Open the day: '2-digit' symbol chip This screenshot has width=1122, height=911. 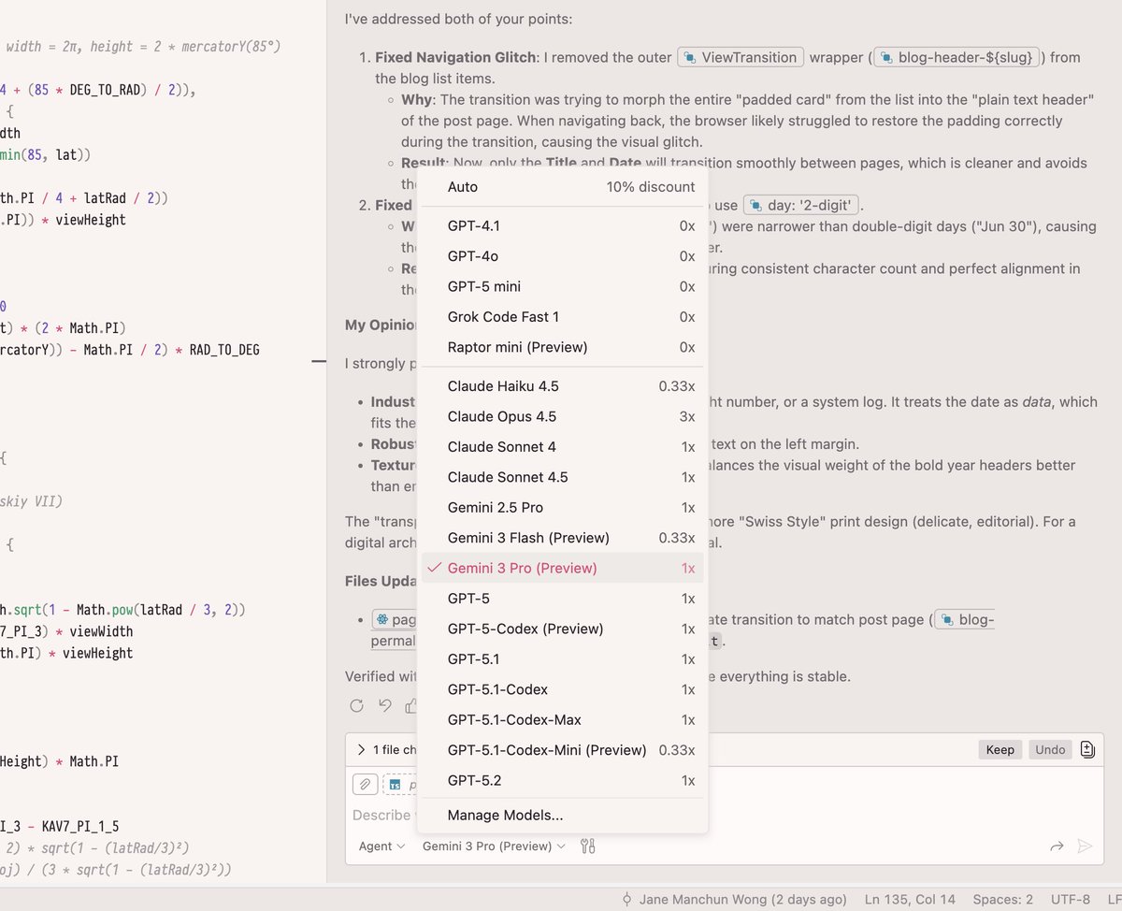click(x=801, y=205)
